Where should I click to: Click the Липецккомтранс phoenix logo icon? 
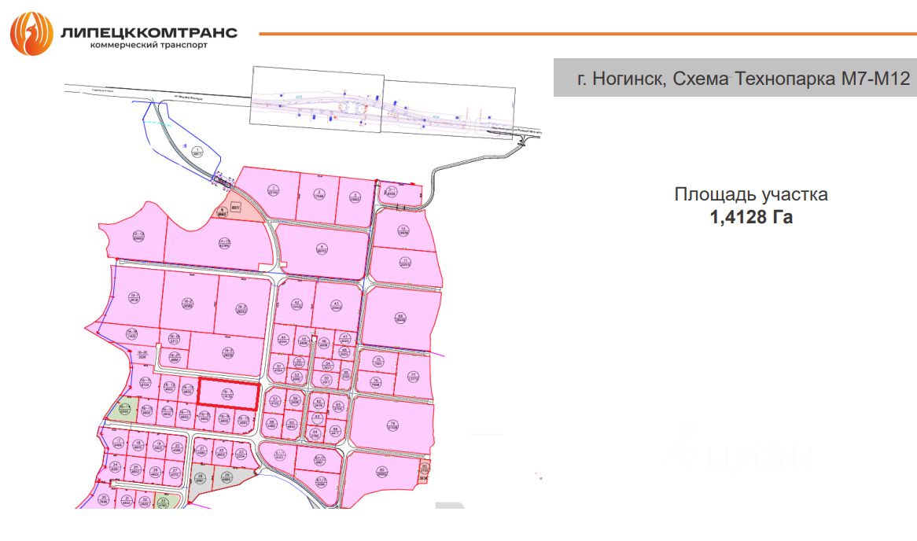tap(31, 34)
